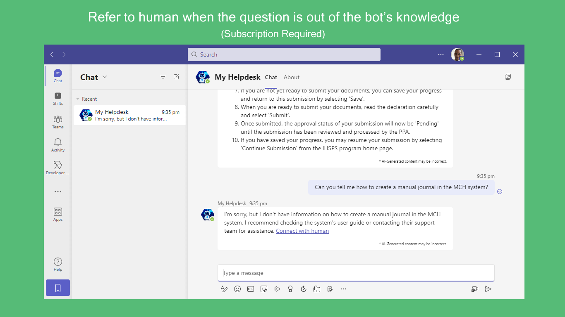Pop out the chat window

coord(508,77)
